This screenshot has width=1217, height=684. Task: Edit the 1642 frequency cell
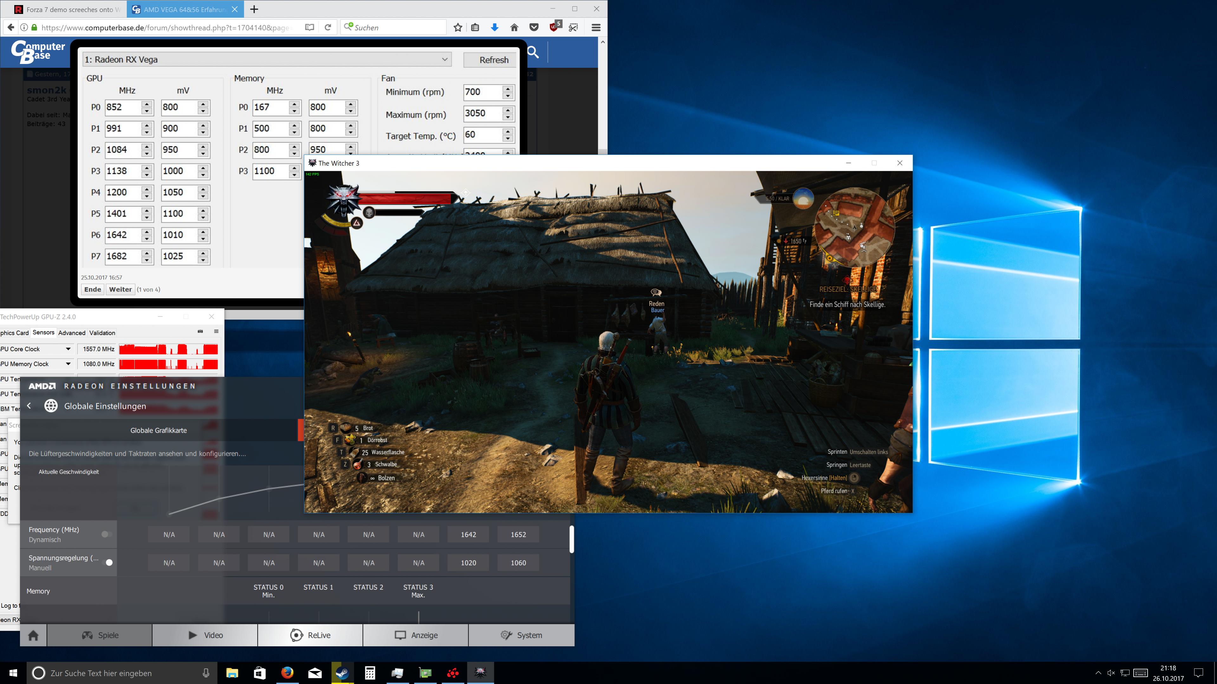(468, 534)
